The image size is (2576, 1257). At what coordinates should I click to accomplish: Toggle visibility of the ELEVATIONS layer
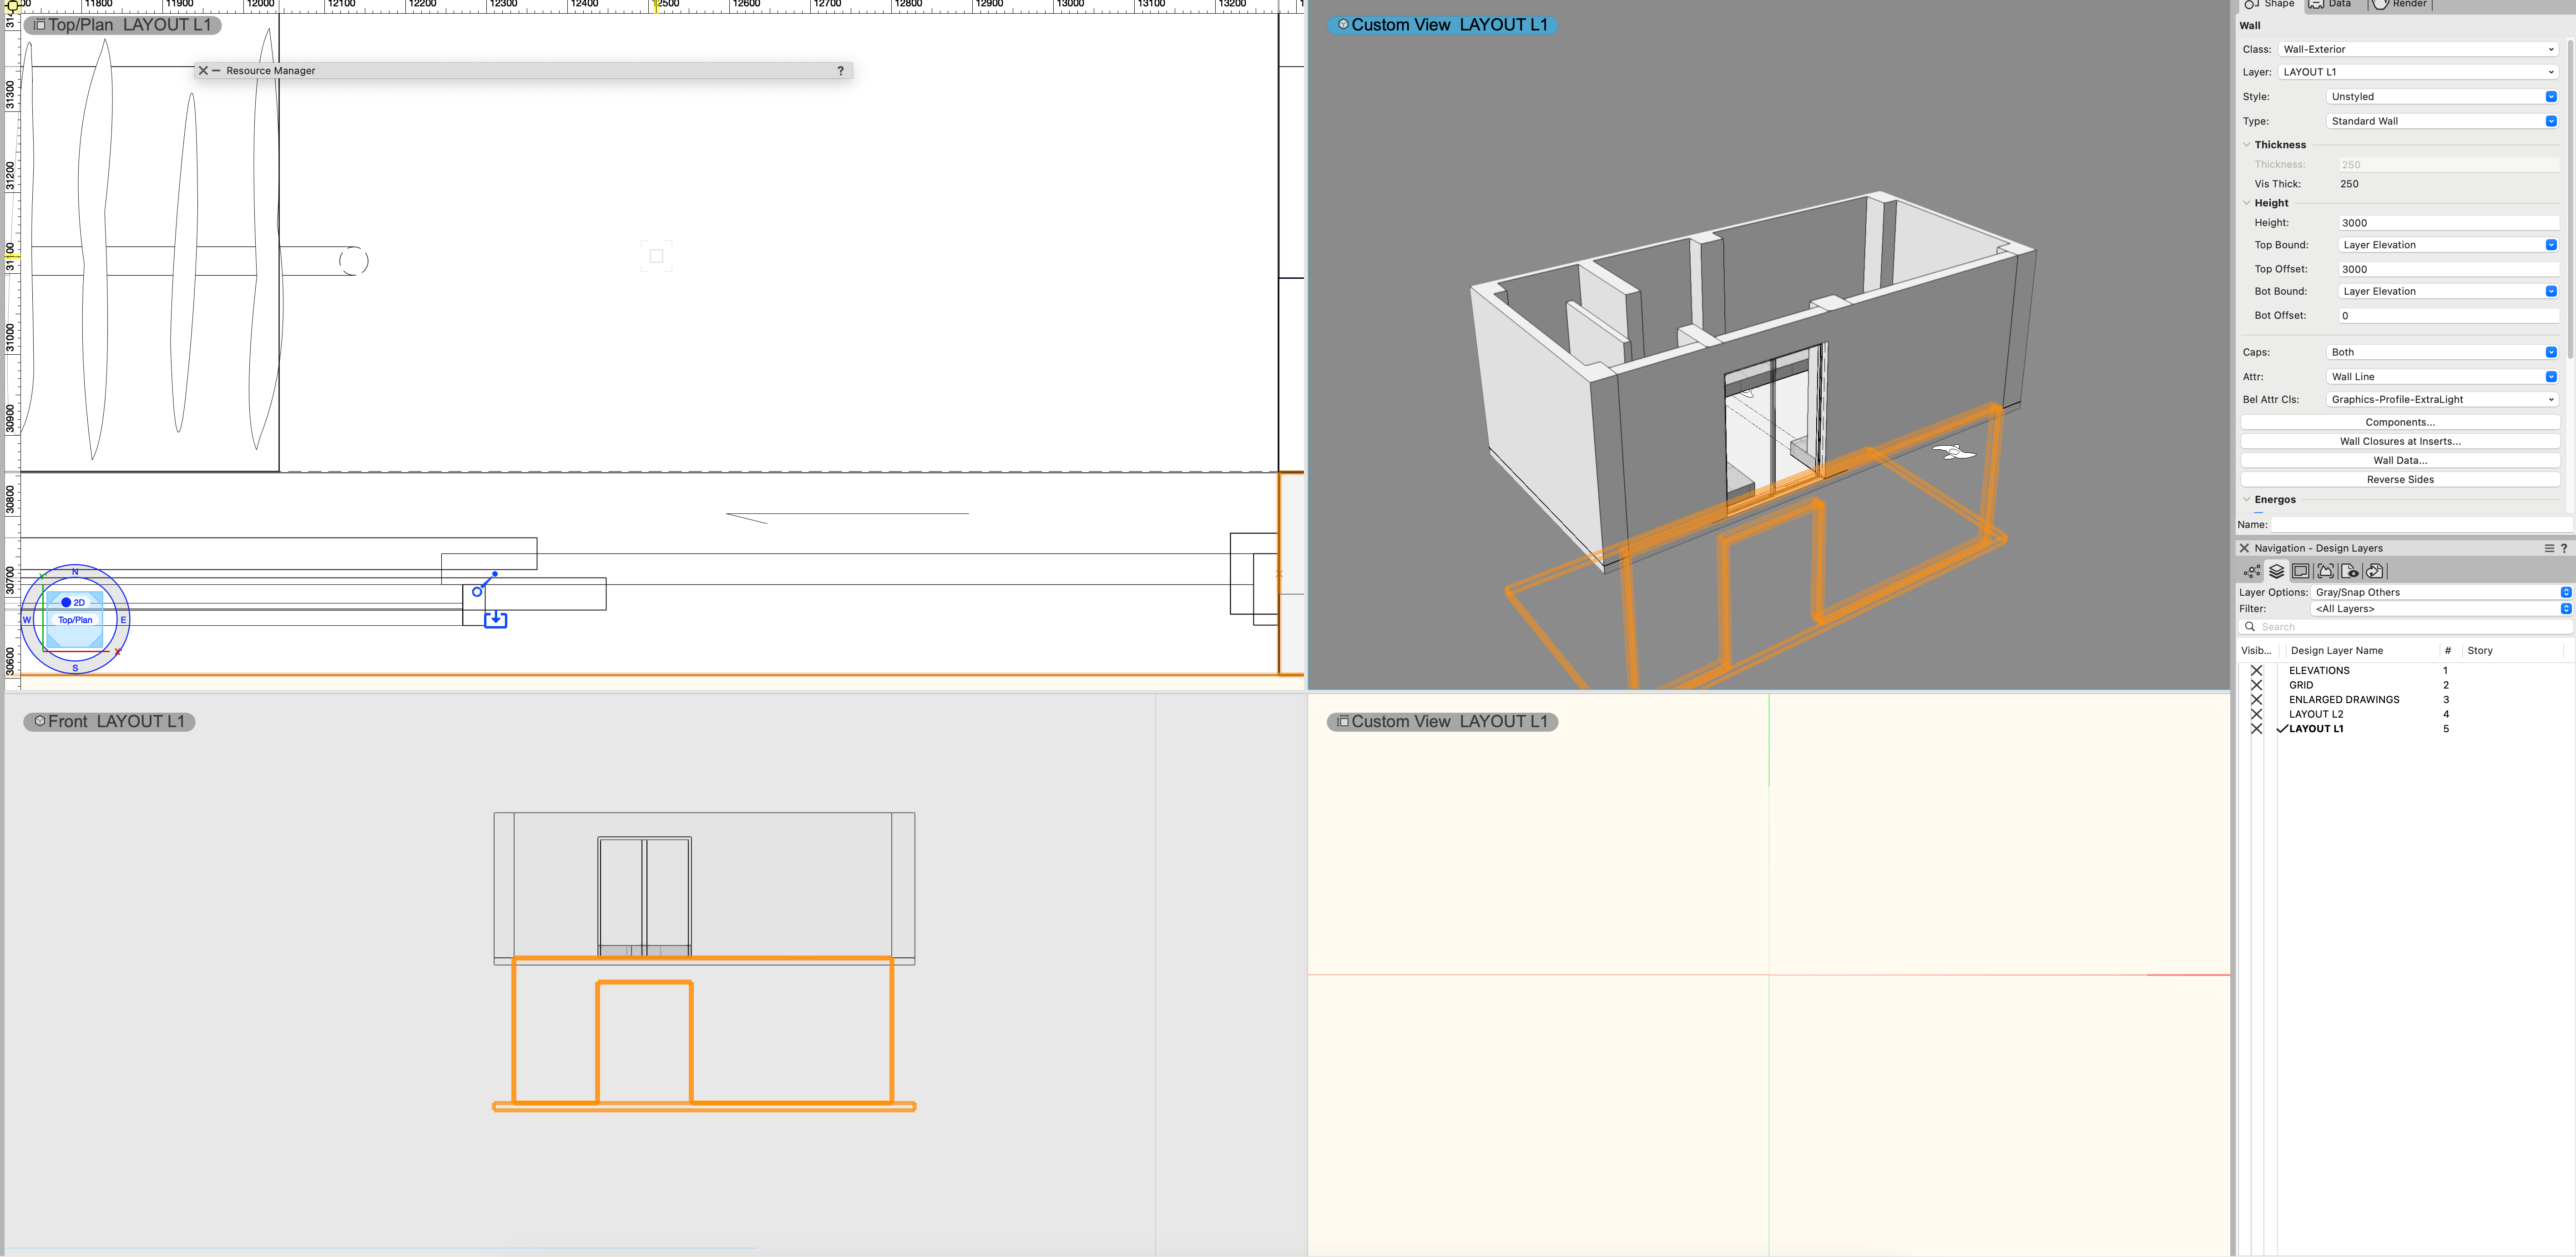[2257, 669]
